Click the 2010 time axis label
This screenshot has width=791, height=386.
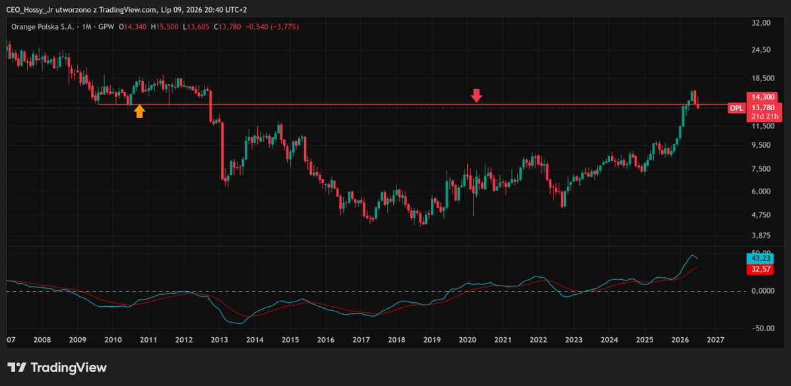[x=112, y=340]
